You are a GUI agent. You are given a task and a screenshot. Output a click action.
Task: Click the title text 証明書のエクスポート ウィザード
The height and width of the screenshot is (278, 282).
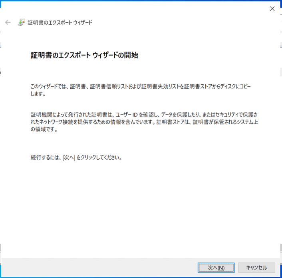pyautogui.click(x=60, y=23)
